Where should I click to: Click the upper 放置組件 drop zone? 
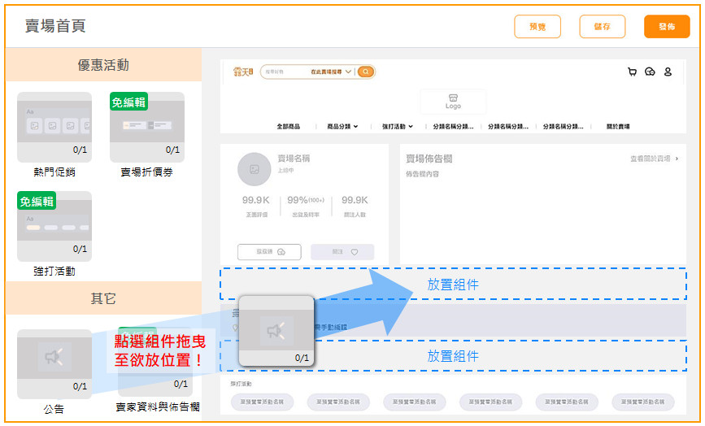(453, 285)
